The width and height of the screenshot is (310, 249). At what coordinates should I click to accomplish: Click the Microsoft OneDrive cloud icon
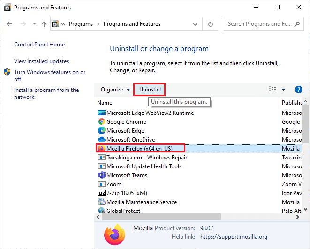click(102, 139)
